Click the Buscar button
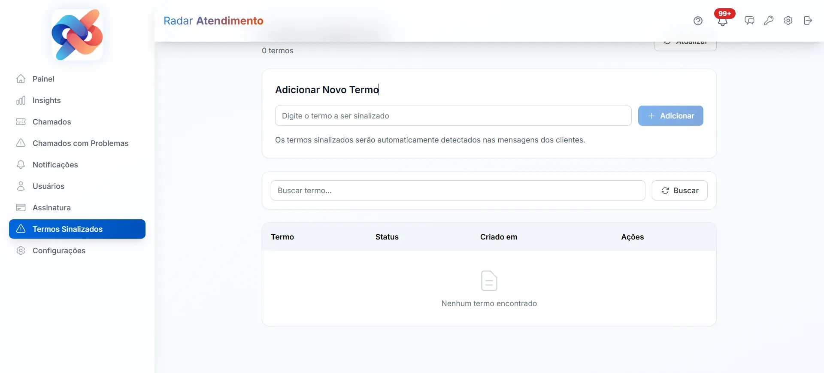 [x=679, y=191]
